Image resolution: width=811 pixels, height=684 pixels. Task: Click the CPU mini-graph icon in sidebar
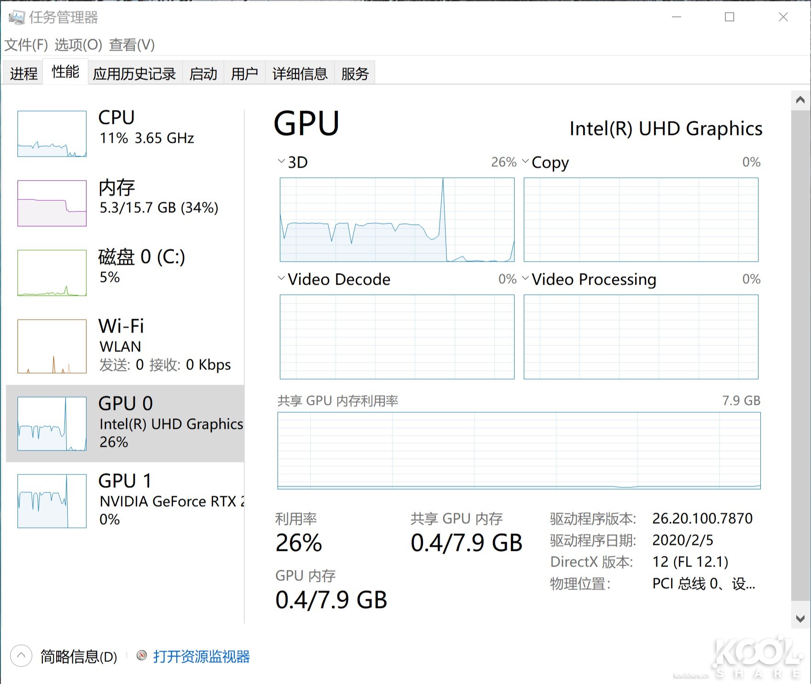[52, 134]
